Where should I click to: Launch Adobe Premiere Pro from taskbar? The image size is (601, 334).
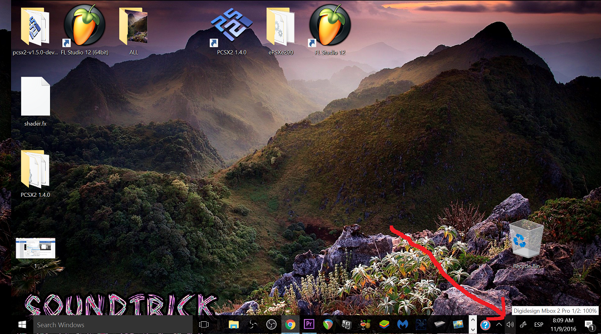click(309, 325)
